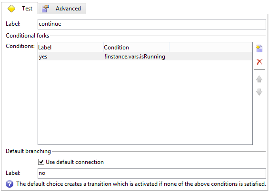Toggle the Use default connection checkbox

point(41,162)
